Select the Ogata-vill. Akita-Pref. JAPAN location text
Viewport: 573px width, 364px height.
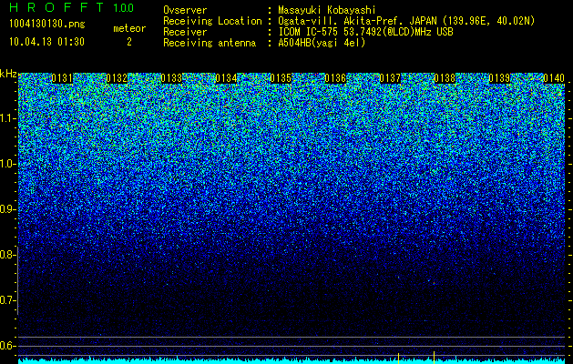pos(406,21)
